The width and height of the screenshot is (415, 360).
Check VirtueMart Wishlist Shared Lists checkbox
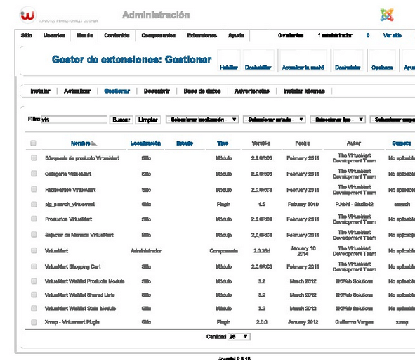(34, 295)
